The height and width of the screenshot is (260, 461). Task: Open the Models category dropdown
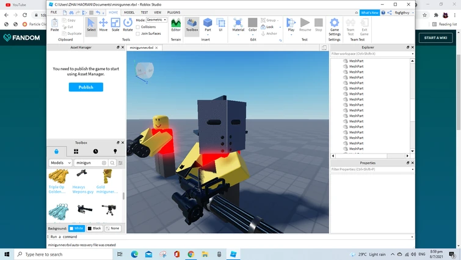tap(60, 163)
